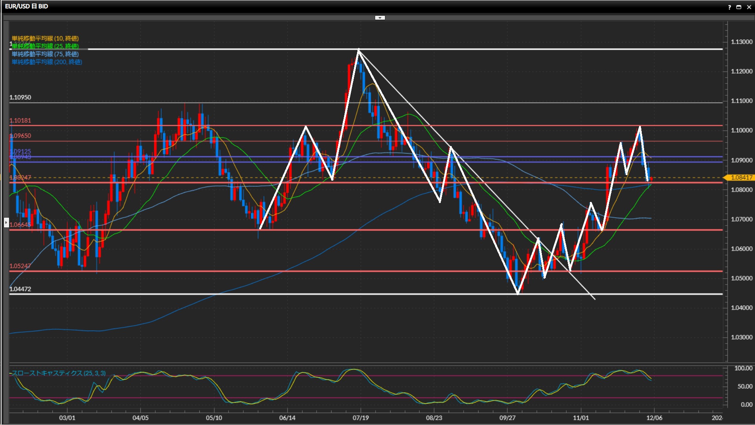Select the 25-period moving average label
755x425 pixels.
click(x=45, y=46)
